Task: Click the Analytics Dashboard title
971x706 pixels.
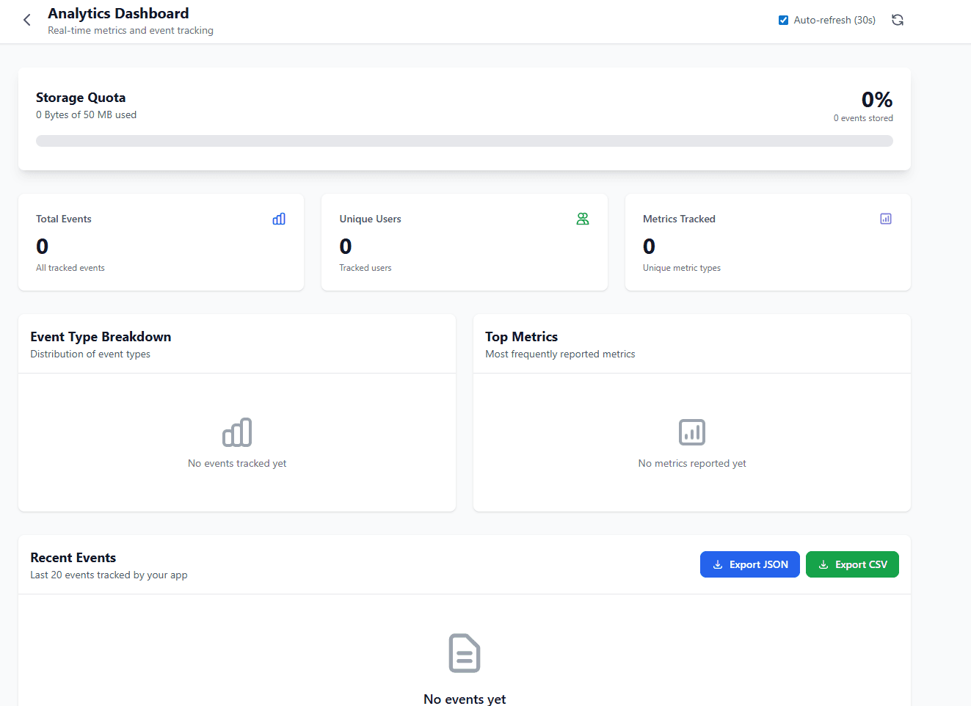Action: coord(117,13)
